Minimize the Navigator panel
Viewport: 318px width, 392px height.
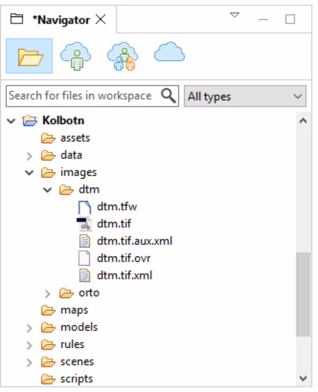(x=263, y=20)
